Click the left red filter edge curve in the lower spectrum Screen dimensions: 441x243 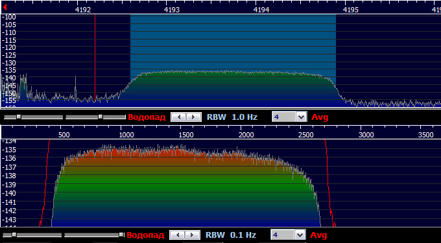coord(45,183)
